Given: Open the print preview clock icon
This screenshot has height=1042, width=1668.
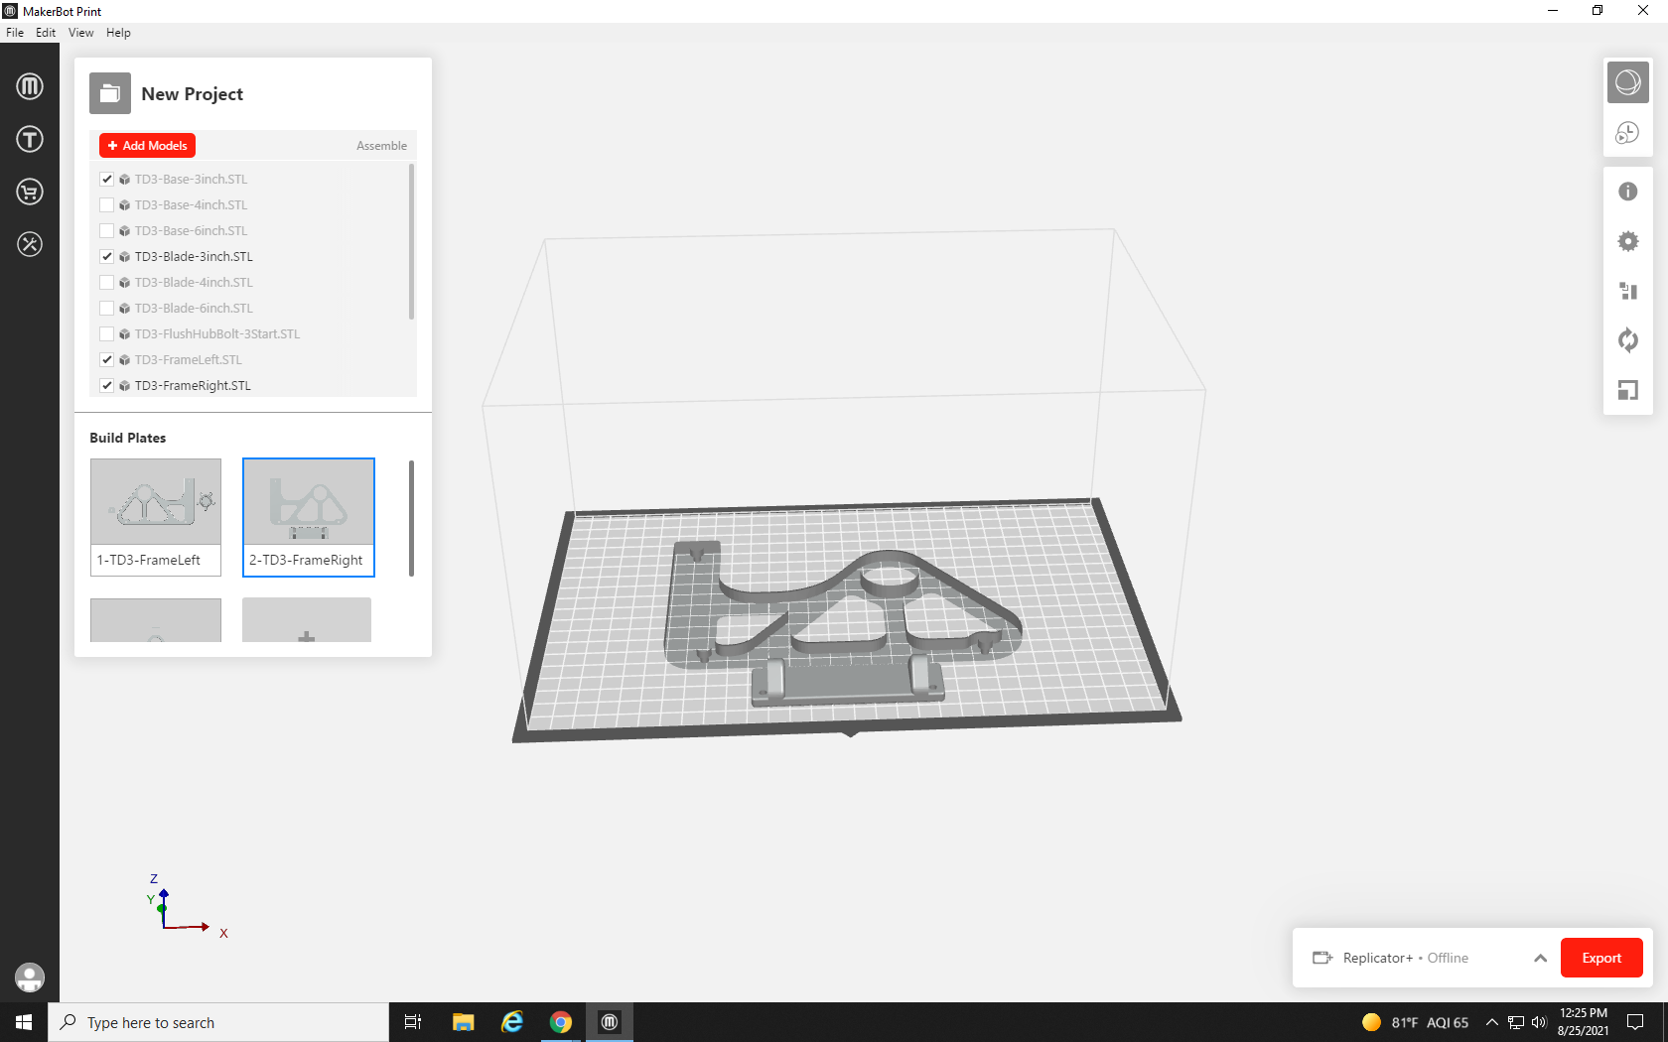Looking at the screenshot, I should coord(1628,132).
